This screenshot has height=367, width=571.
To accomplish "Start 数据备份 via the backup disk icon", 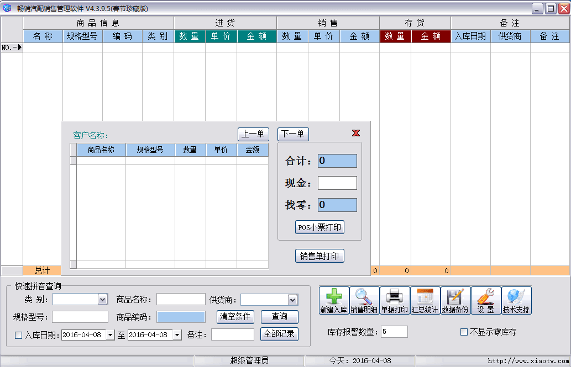I will coord(455,300).
